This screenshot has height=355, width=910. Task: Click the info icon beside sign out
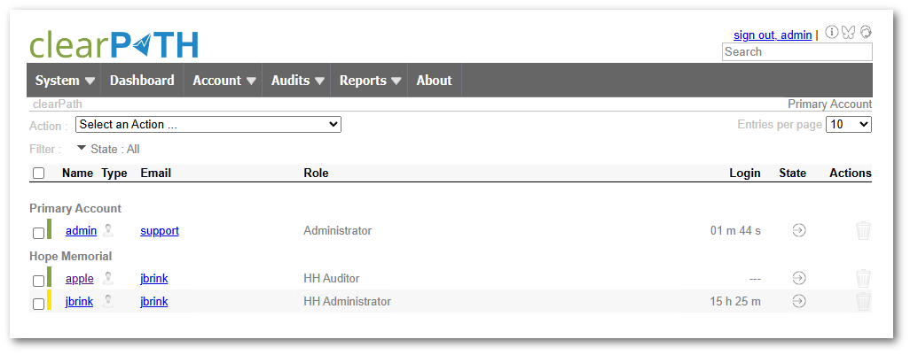pyautogui.click(x=831, y=33)
